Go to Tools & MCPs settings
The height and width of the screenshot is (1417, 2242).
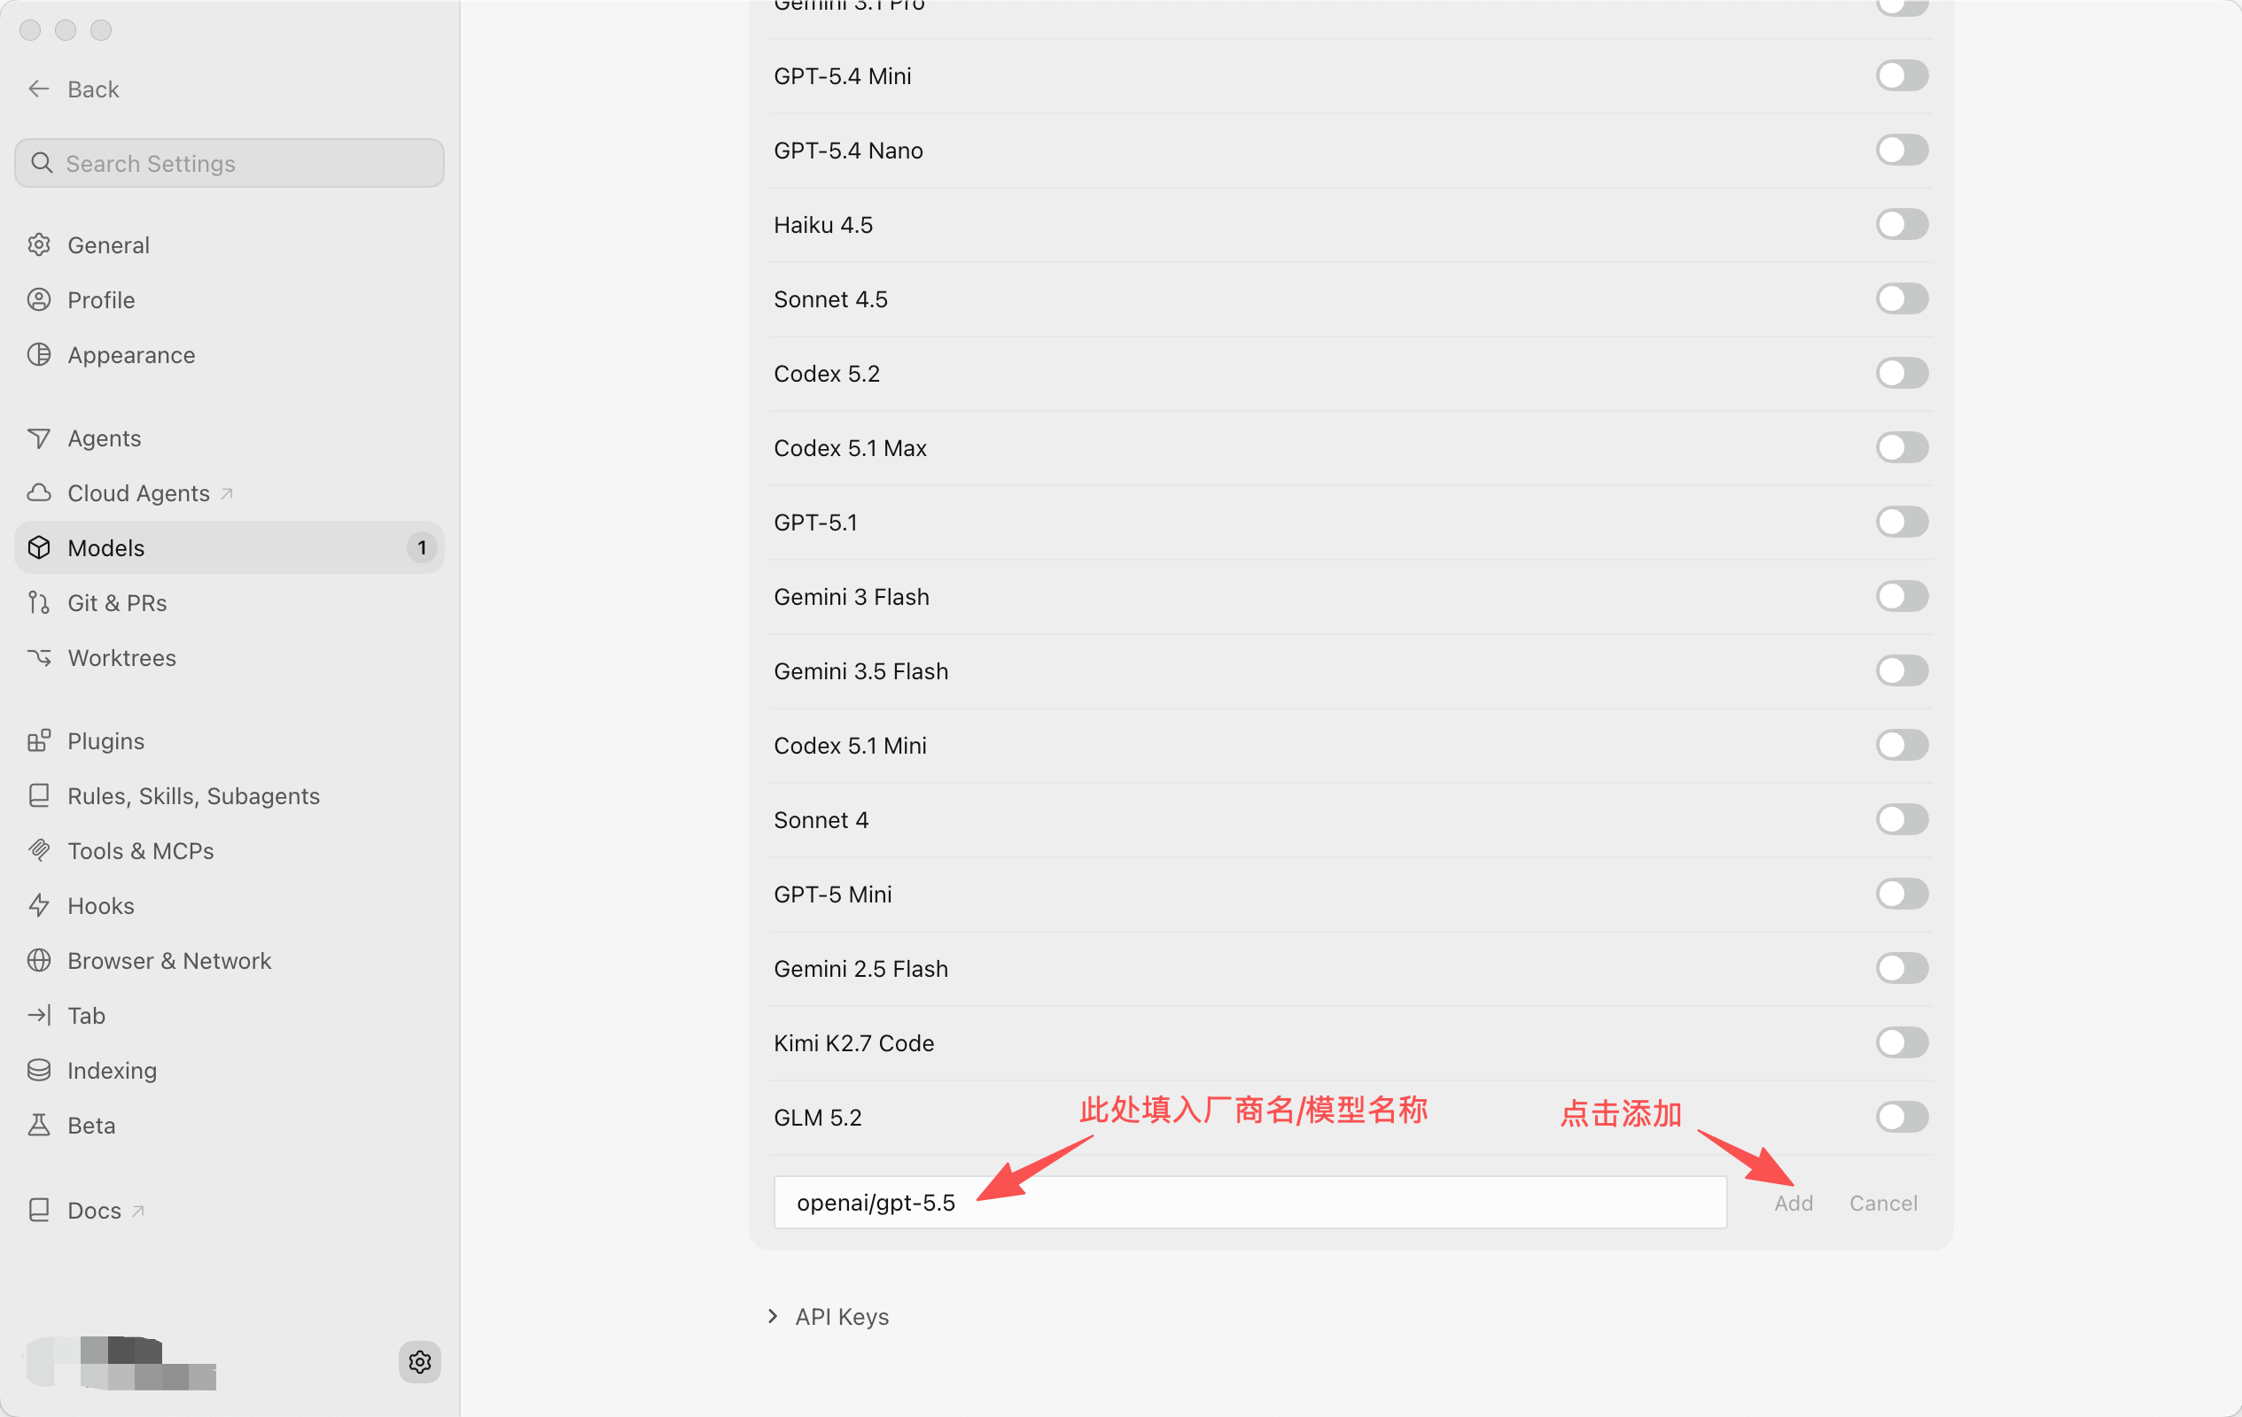(x=229, y=850)
